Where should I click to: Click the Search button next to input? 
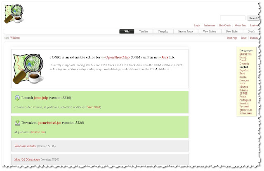tap(253, 18)
